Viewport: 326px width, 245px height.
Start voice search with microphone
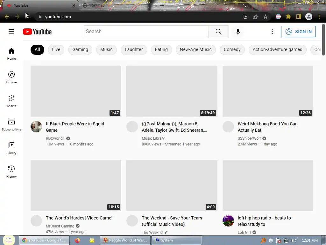pos(237,32)
